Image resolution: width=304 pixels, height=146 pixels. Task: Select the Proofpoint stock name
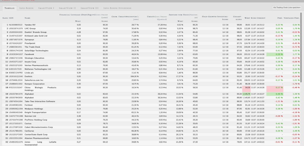pyautogui.click(x=30, y=43)
